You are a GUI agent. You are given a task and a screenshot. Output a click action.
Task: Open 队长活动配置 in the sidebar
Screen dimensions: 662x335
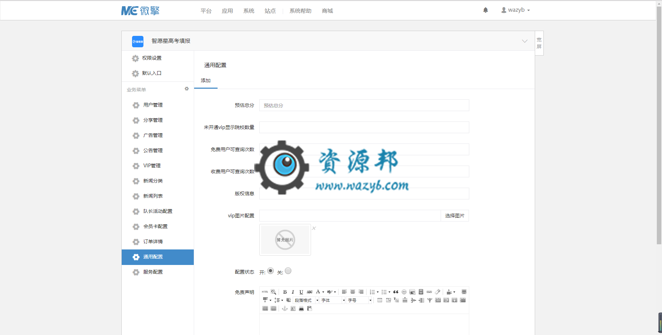pos(158,211)
